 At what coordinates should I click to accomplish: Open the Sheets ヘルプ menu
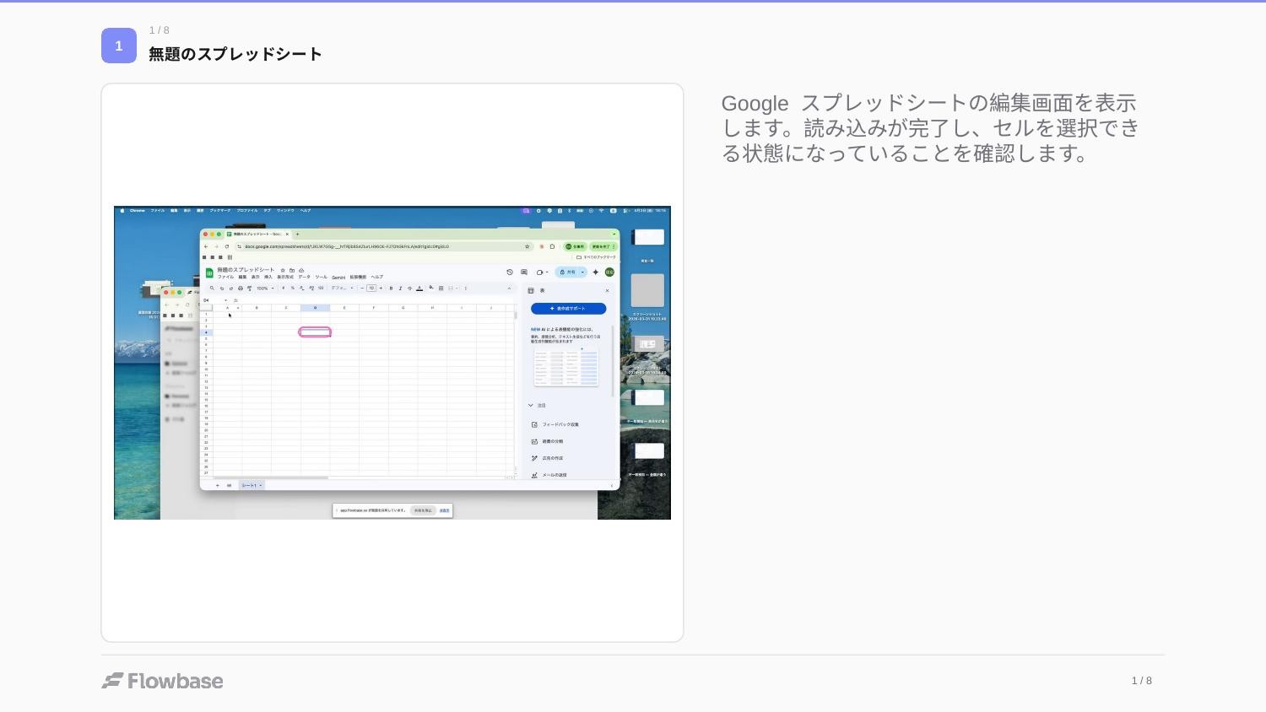(x=377, y=277)
